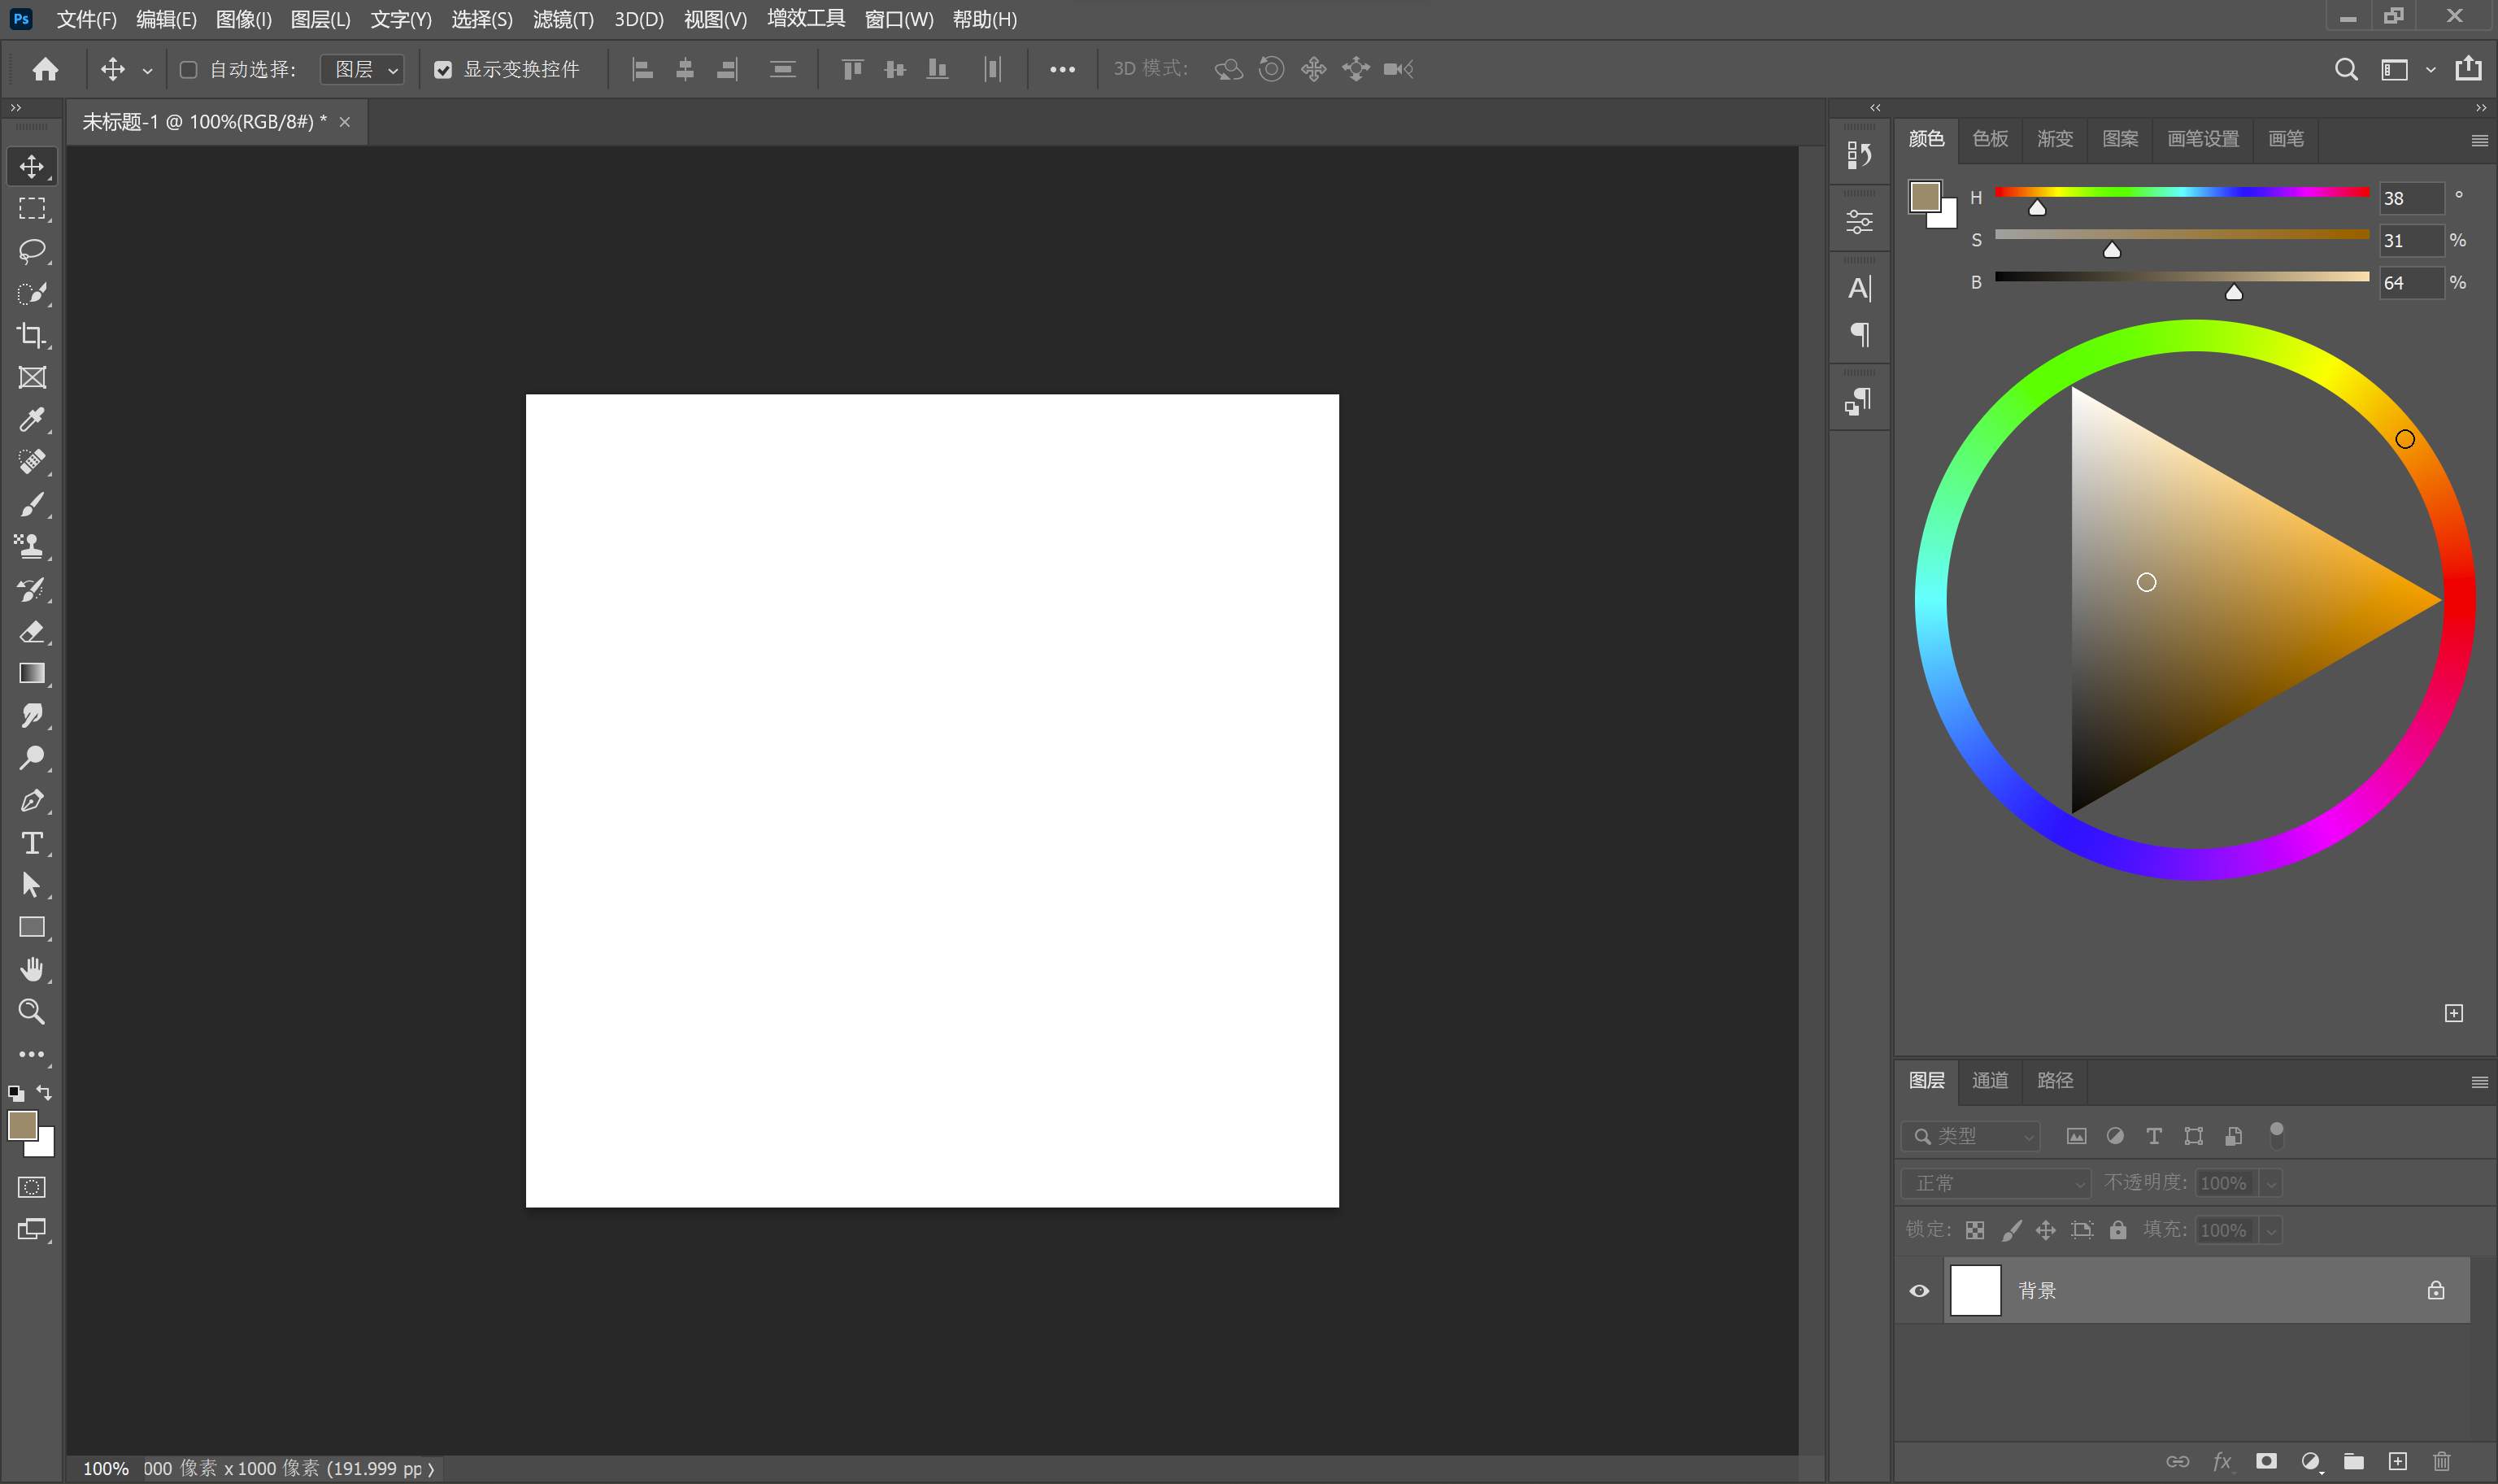Select the Hand tool
The height and width of the screenshot is (1484, 2498).
coord(32,969)
